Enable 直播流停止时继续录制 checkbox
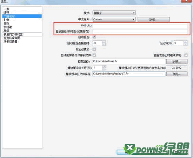The image size is (193, 158). [186, 55]
